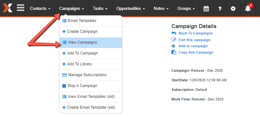The width and height of the screenshot is (260, 117).
Task: Open the calendar icon in navbar
Action: [x=206, y=8]
